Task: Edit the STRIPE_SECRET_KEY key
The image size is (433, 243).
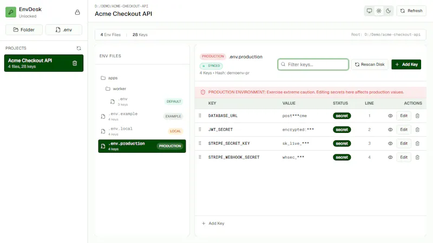Action: tap(404, 143)
